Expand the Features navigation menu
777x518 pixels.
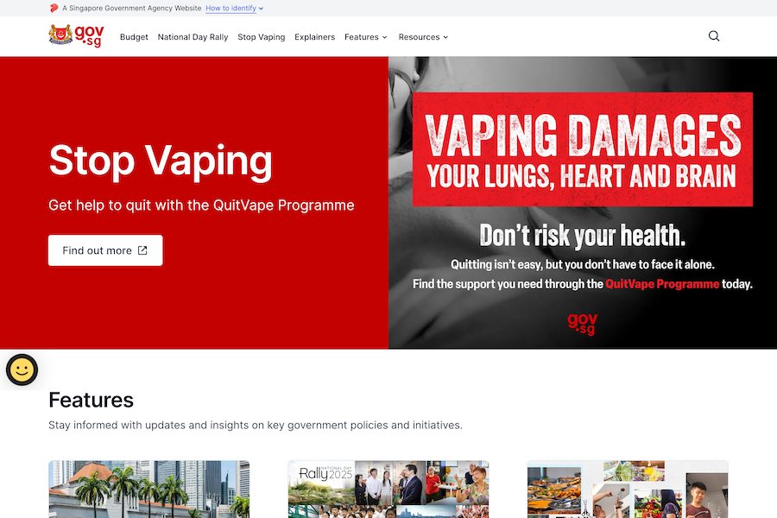(365, 37)
